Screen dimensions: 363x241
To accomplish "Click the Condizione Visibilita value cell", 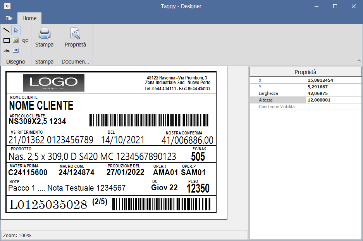I will 333,107.
